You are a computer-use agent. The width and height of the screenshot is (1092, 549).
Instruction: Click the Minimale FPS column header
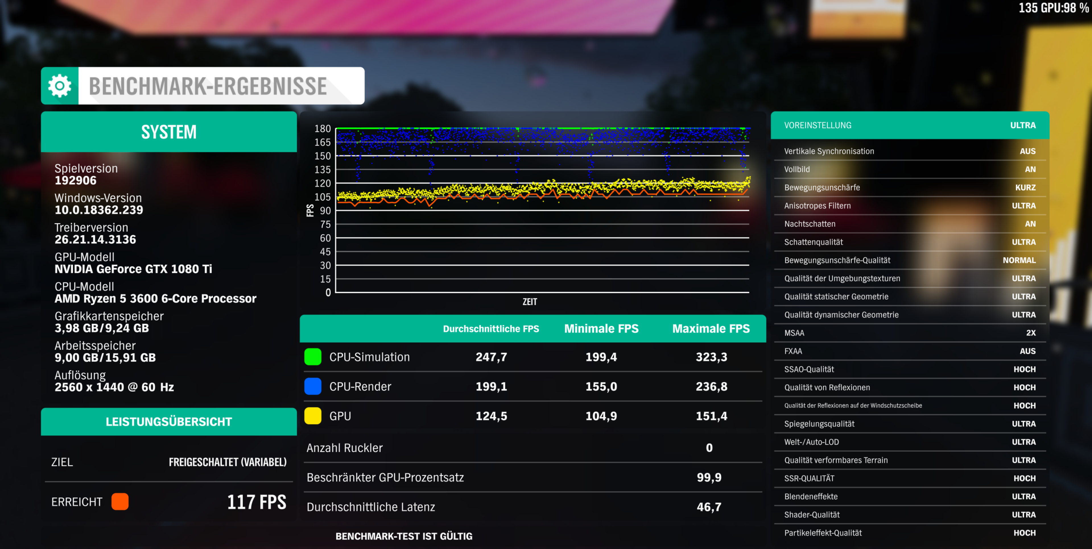click(601, 329)
